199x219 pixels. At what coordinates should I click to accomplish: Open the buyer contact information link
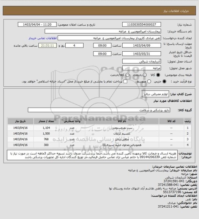coord(43,38)
